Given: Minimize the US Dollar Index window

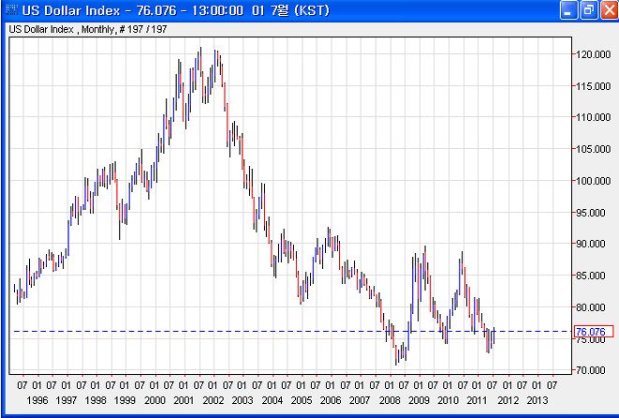Looking at the screenshot, I should (568, 10).
